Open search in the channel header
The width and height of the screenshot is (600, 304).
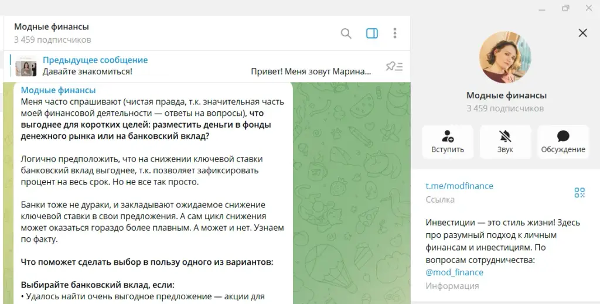point(346,33)
